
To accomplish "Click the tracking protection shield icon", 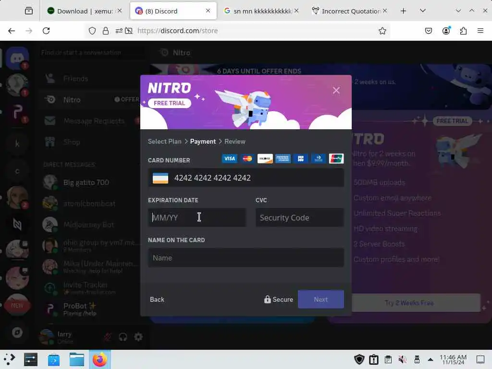I will (92, 31).
